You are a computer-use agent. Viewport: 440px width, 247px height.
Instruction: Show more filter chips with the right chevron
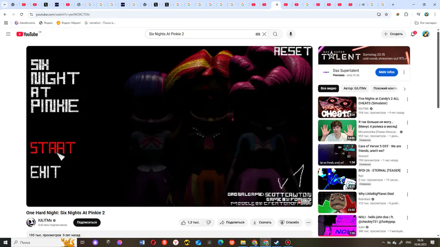[404, 89]
